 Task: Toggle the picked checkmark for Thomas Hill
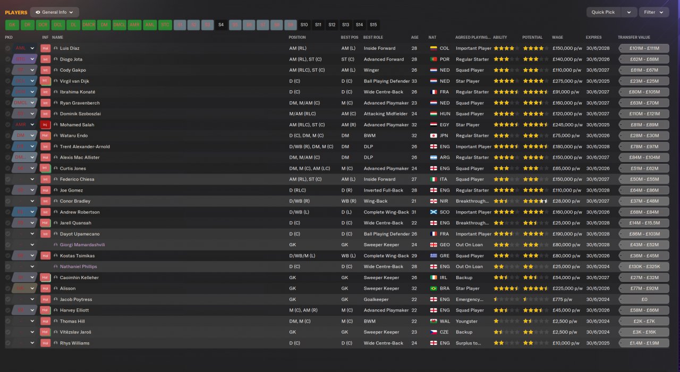[7, 322]
